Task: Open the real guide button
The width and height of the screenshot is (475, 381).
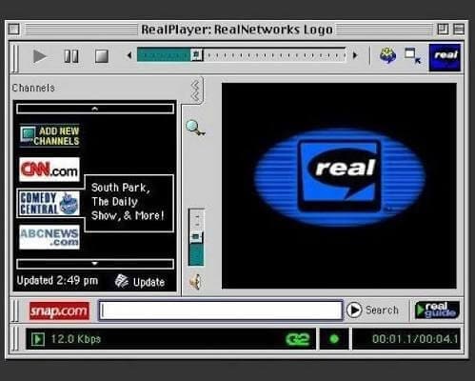Action: (x=437, y=310)
